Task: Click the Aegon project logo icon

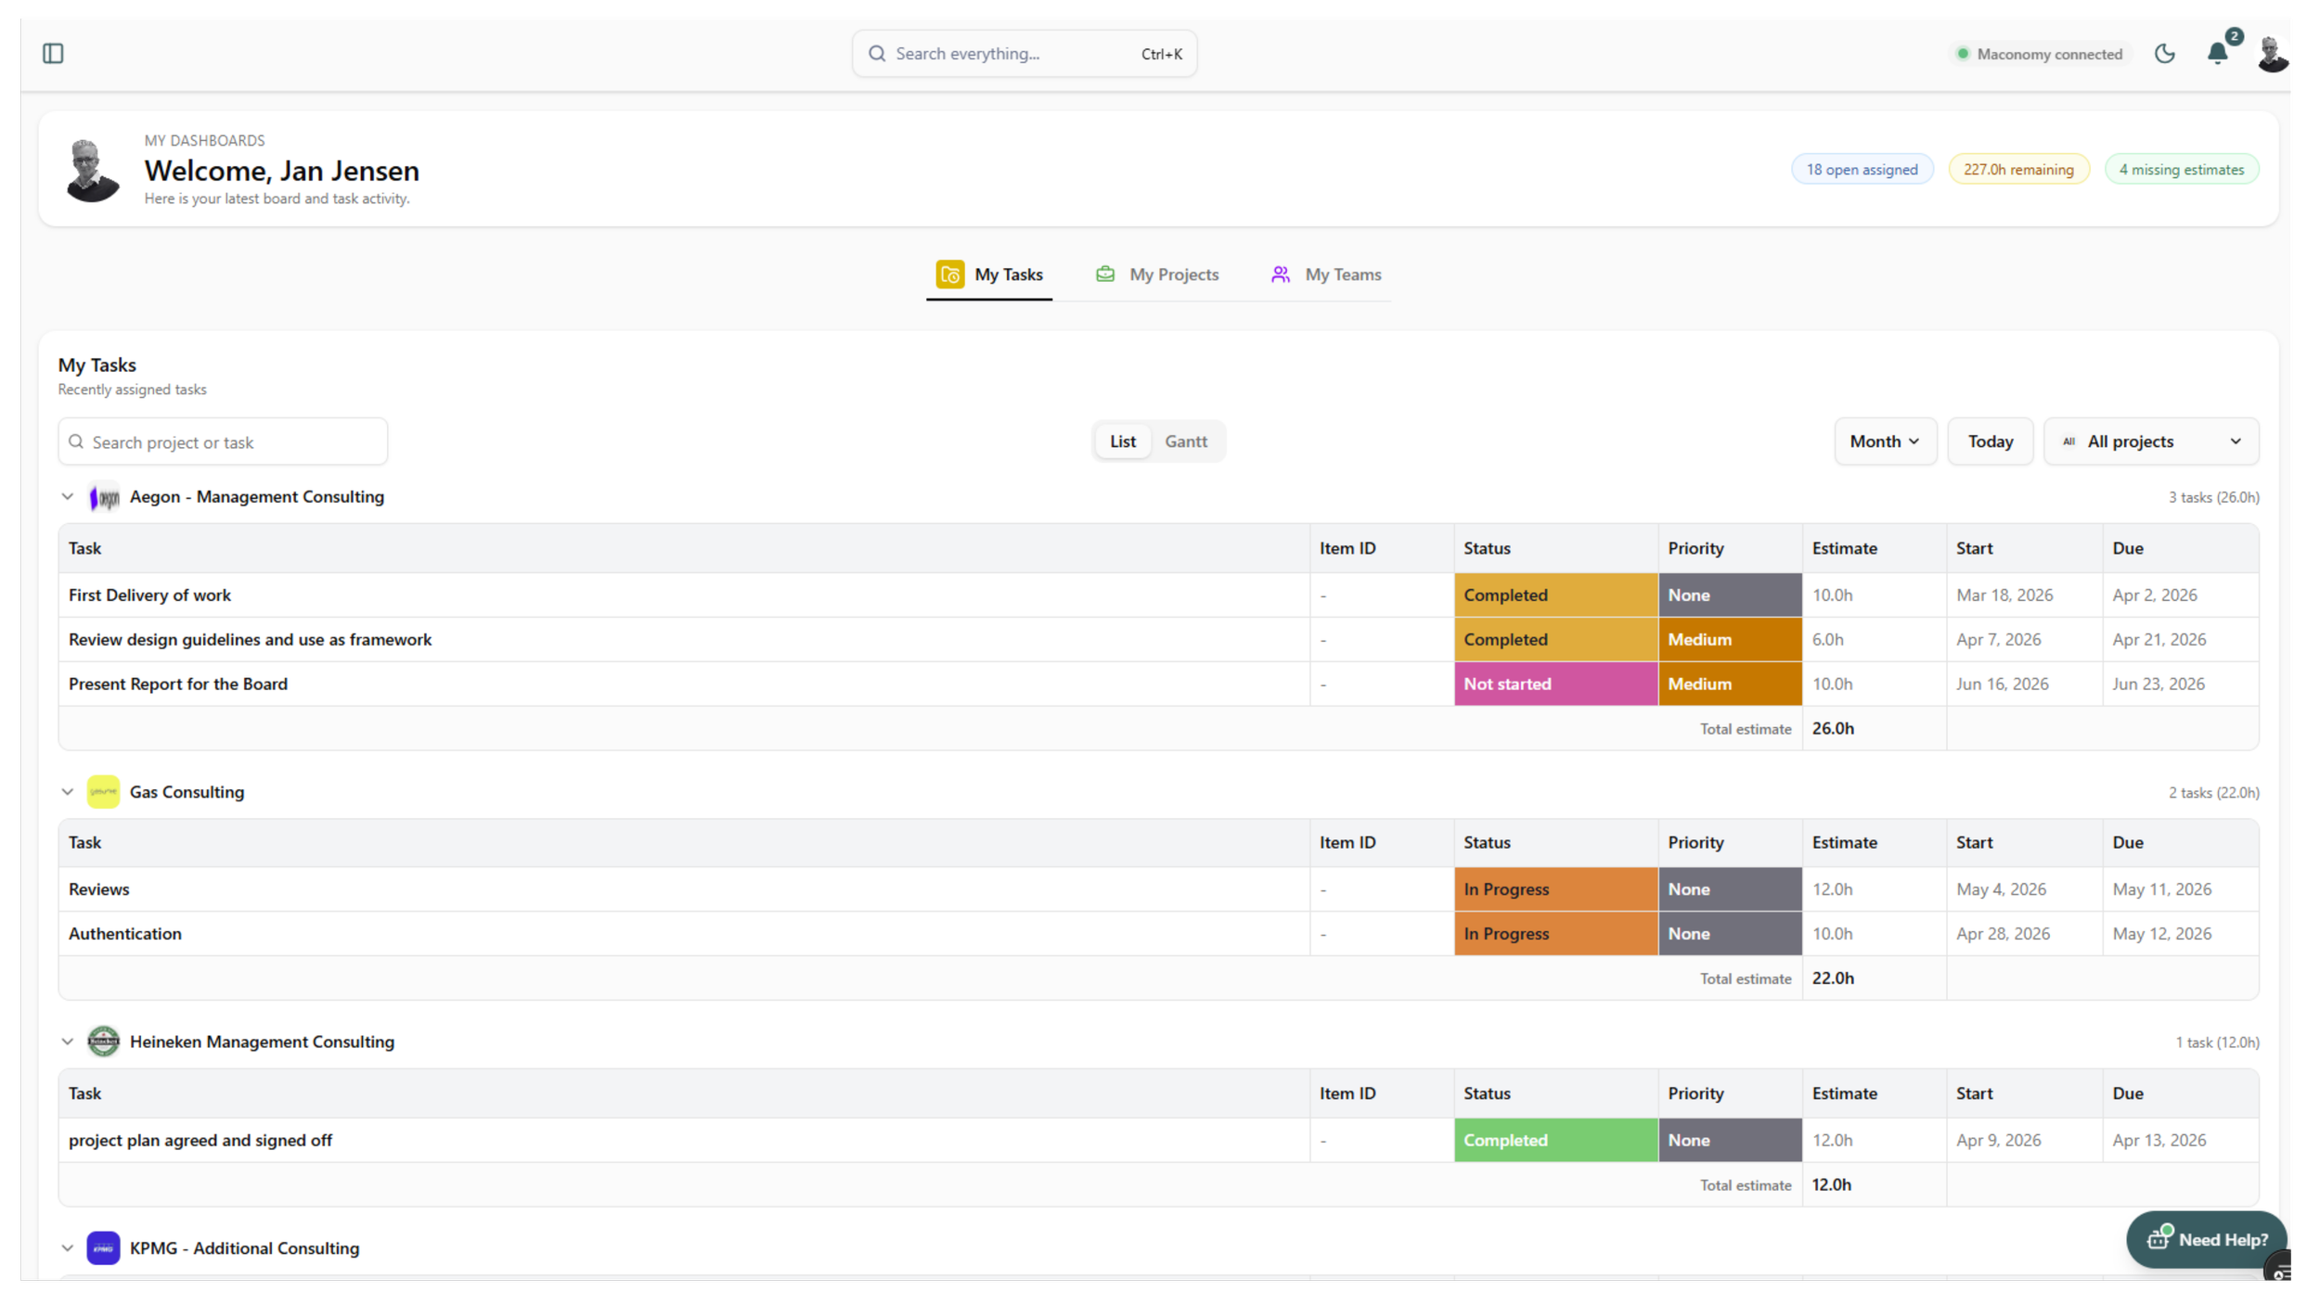Action: (104, 497)
